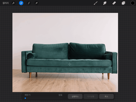The width and height of the screenshot is (136, 102).
Task: Click the 취소 (Cancel) button
Action: [107, 96]
